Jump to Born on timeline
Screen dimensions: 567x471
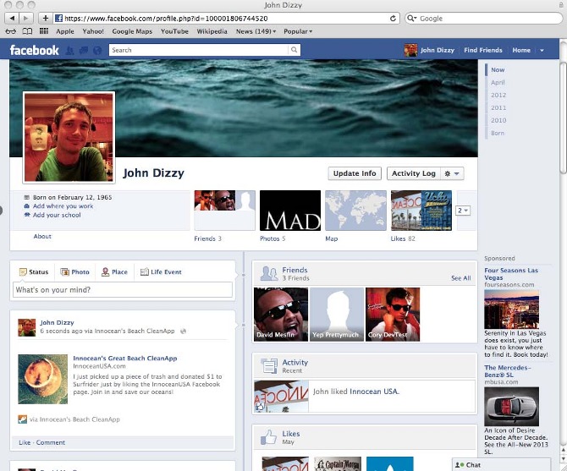[x=498, y=133]
